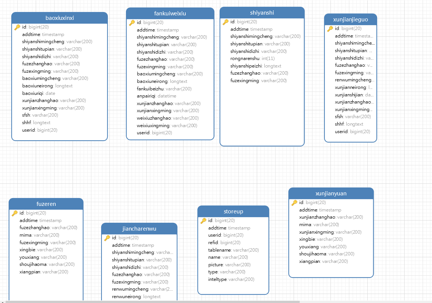Click the primary key icon in xunjianyuan table

(294, 202)
